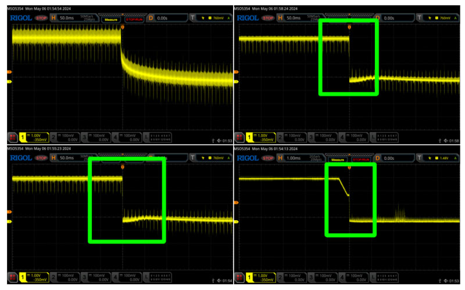Click the delay D icon in top-left scope

point(151,19)
